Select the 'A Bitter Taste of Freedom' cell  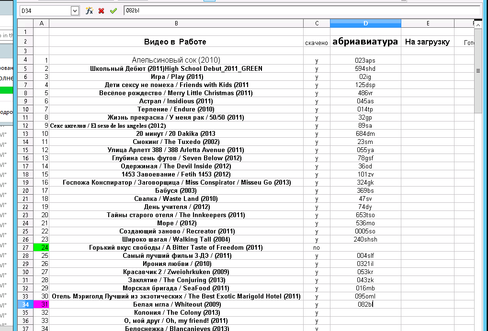tap(176, 248)
